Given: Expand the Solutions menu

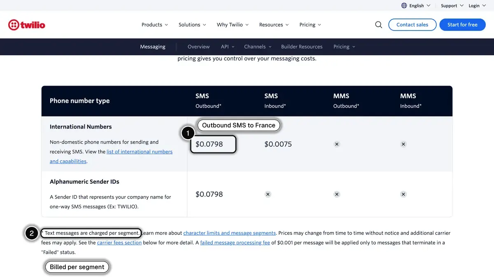Looking at the screenshot, I should pos(192,25).
